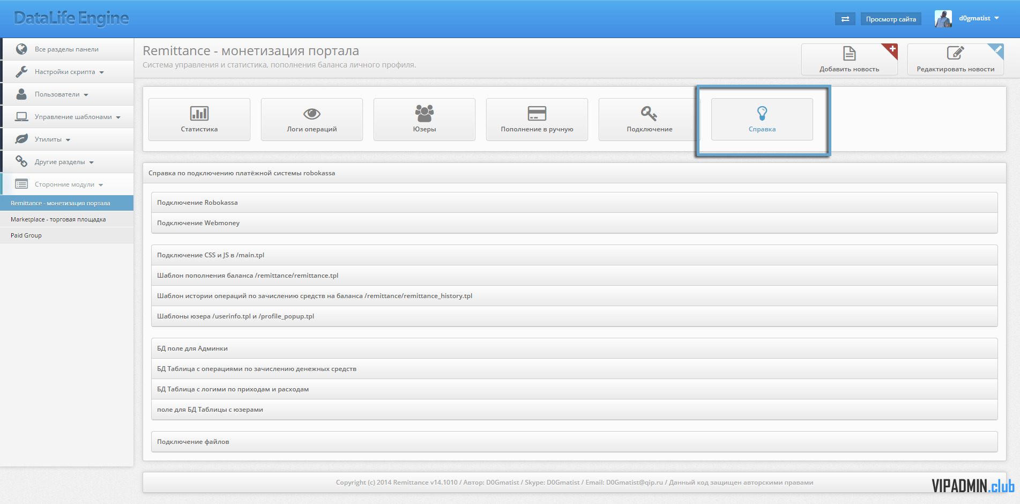
Task: Open Пополнение в ручную credit card tile
Action: point(537,119)
